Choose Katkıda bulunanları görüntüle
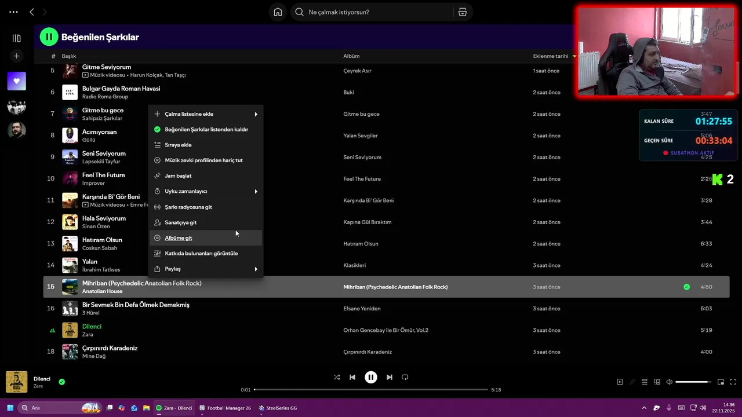Viewport: 742px width, 417px height. [206, 253]
